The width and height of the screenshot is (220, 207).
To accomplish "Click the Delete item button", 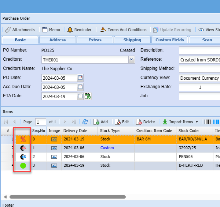I will coord(145,122).
